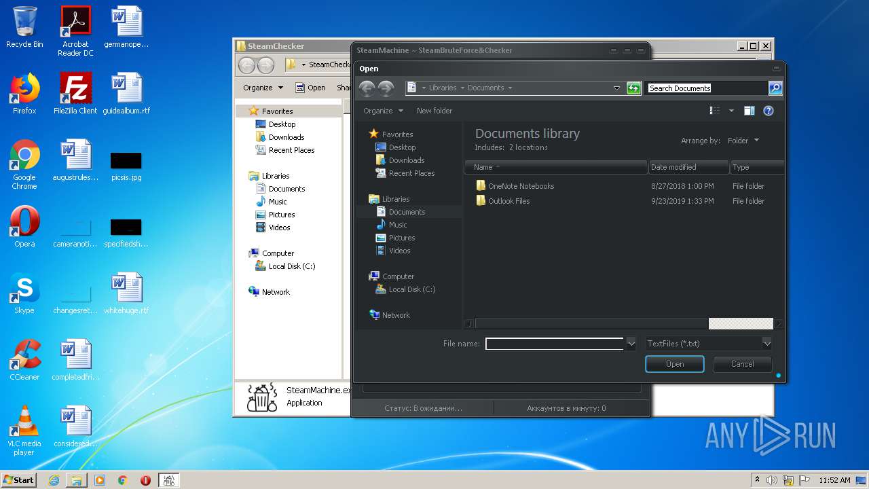This screenshot has width=869, height=489.
Task: Select Pictures in SteamChecker window sidebar
Action: pyautogui.click(x=275, y=215)
